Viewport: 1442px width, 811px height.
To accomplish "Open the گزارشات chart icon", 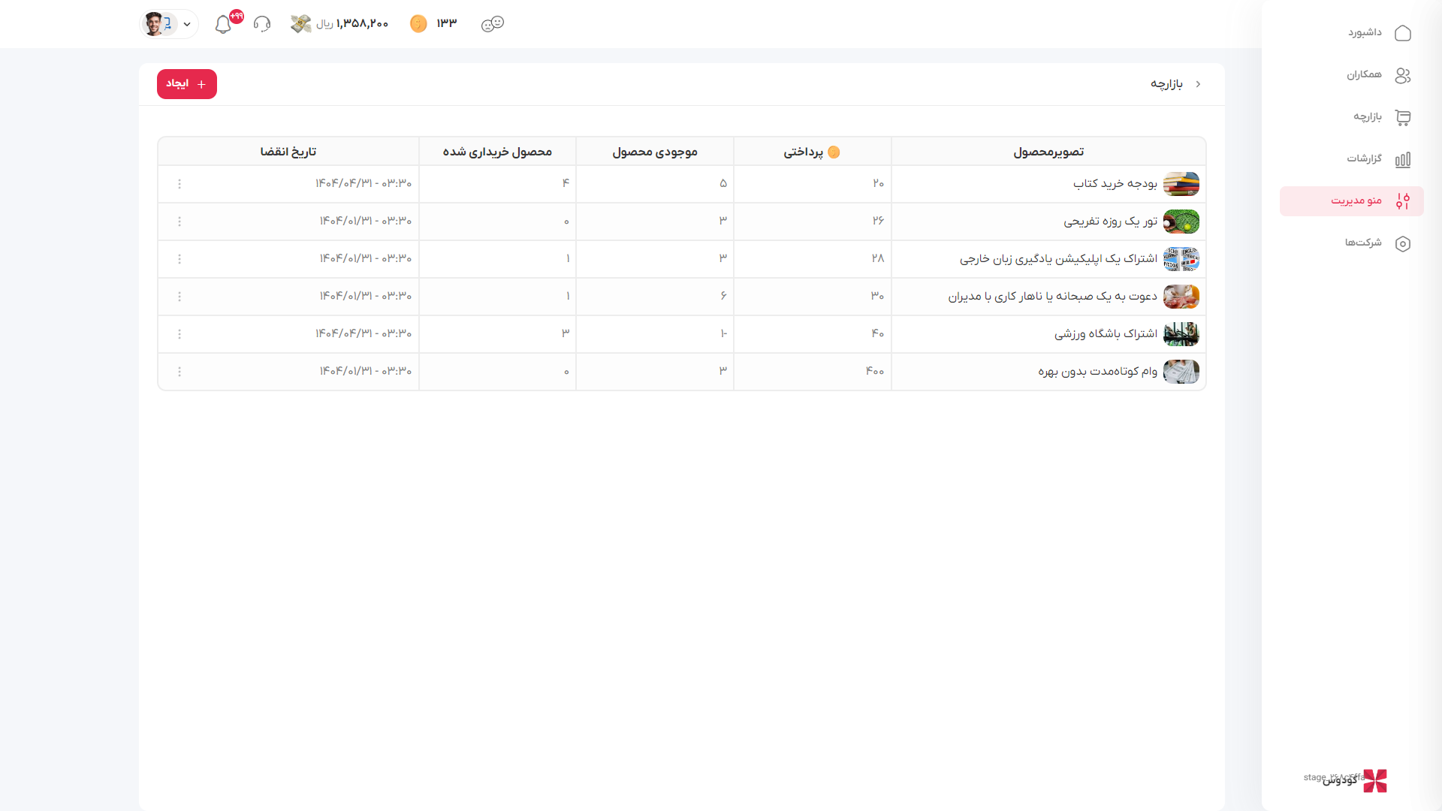I will [1402, 159].
